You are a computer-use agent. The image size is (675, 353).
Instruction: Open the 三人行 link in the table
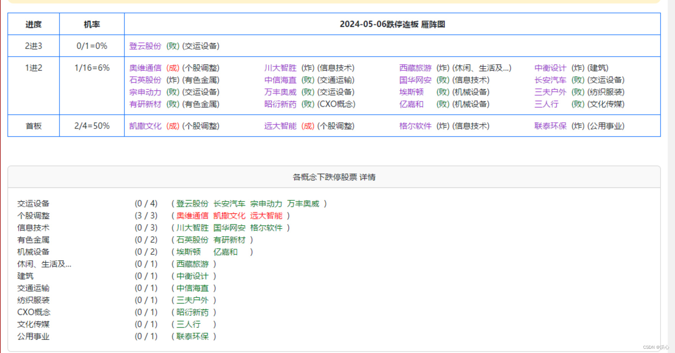coord(547,104)
